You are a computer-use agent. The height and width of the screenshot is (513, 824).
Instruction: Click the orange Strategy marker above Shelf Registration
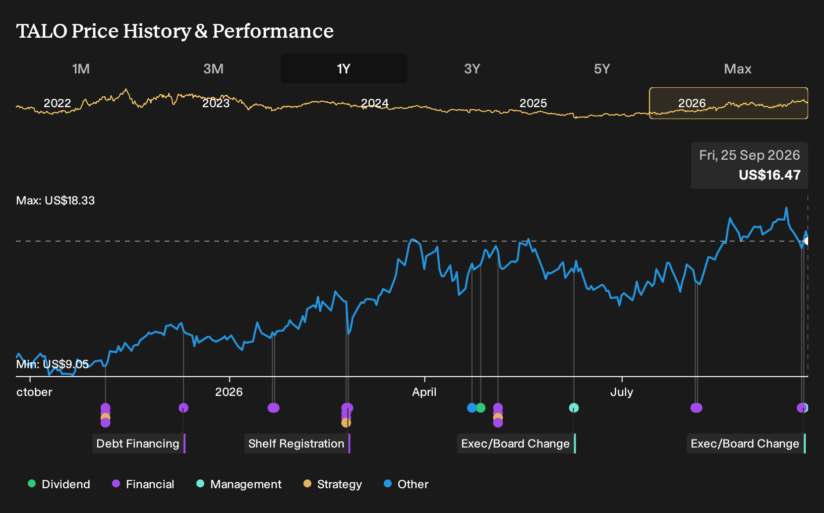[x=346, y=423]
